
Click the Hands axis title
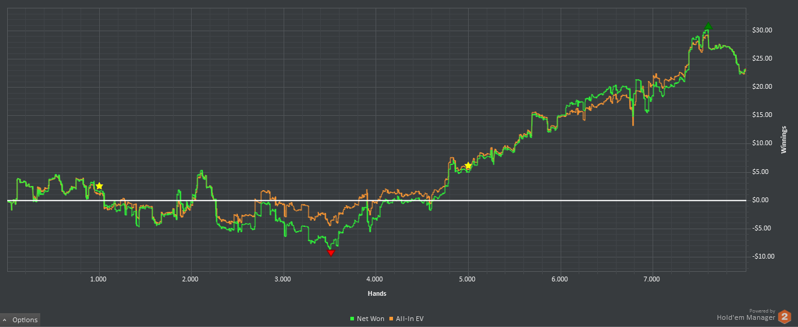point(377,293)
